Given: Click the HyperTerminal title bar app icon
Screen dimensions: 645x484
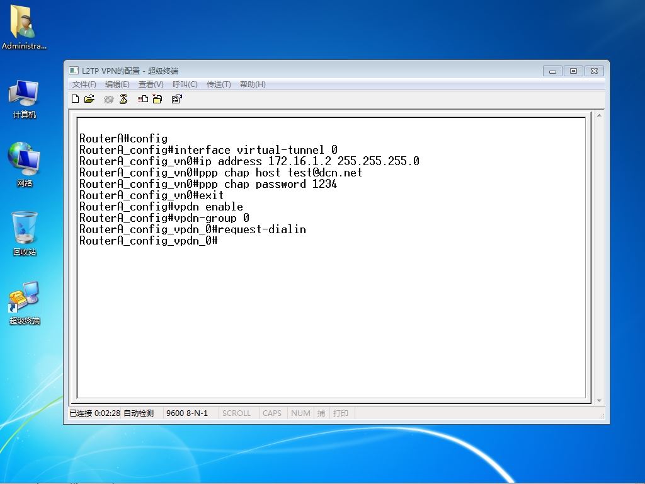Looking at the screenshot, I should tap(74, 71).
